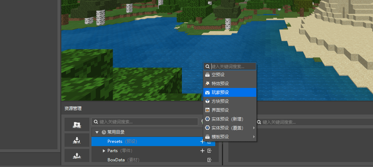Select 空预设 from the preset menu
The width and height of the screenshot is (373, 167).
(x=229, y=75)
